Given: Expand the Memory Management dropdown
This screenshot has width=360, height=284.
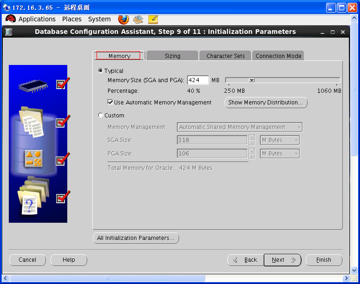Looking at the screenshot, I should pos(239,127).
